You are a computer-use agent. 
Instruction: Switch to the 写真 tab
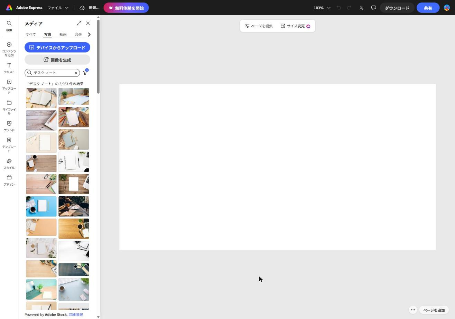tap(47, 34)
